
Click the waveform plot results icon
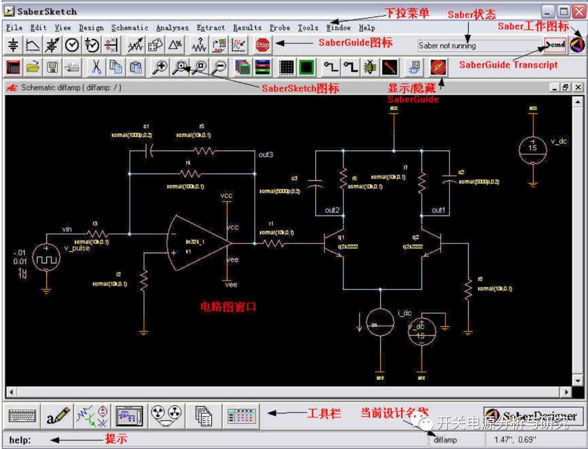238,45
